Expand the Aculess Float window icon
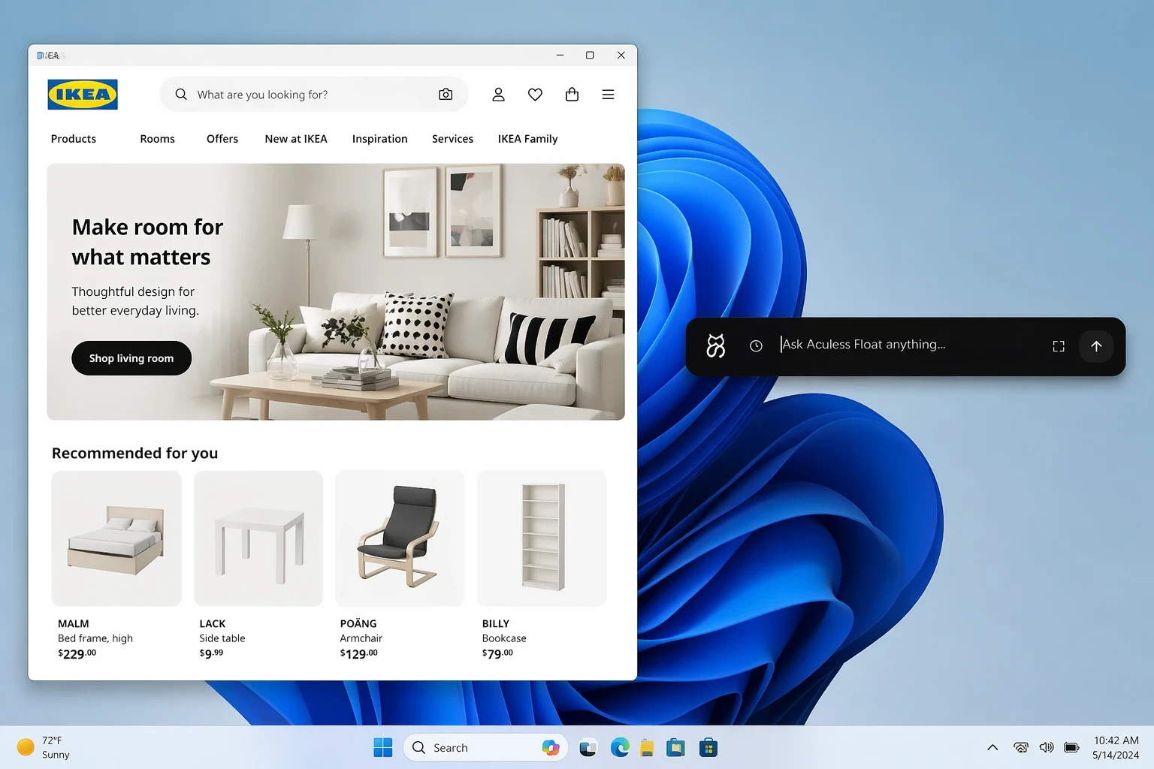Screen dimensions: 1154x769 tap(1059, 346)
